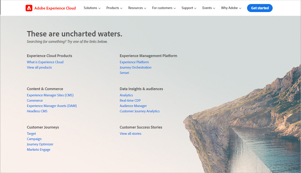Image resolution: width=301 pixels, height=173 pixels.
Task: Go to the Campaign link
Action: pyautogui.click(x=34, y=139)
